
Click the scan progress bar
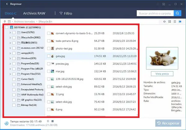coord(20,129)
